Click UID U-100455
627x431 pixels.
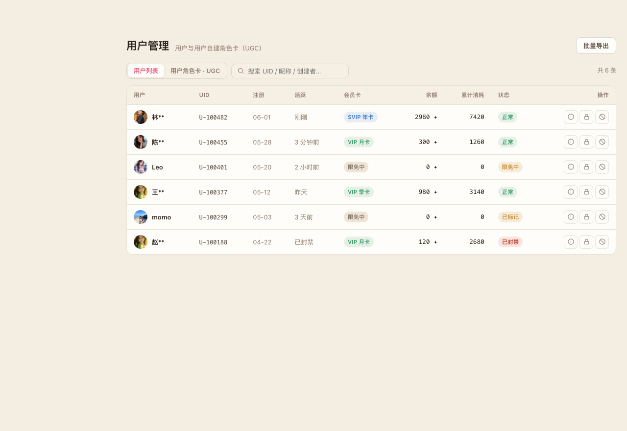click(x=213, y=143)
